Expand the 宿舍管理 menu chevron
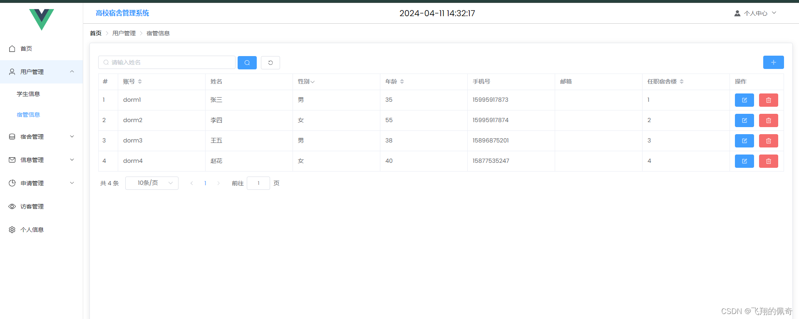Viewport: 799px width, 319px height. [x=72, y=136]
